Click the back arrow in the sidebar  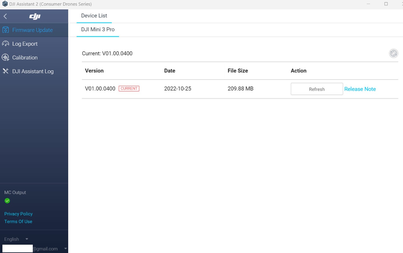click(x=5, y=16)
